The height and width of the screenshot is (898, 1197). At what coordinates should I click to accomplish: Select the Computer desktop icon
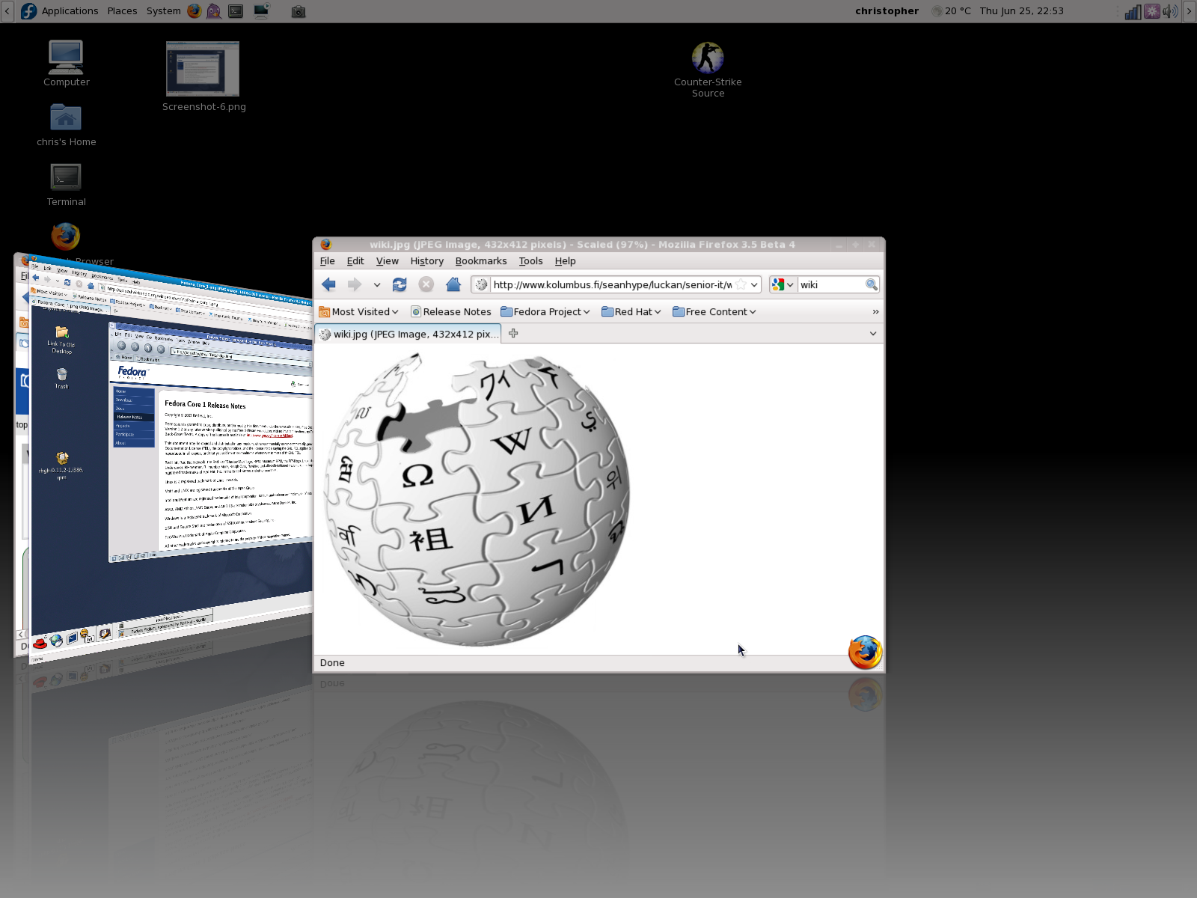click(x=66, y=64)
